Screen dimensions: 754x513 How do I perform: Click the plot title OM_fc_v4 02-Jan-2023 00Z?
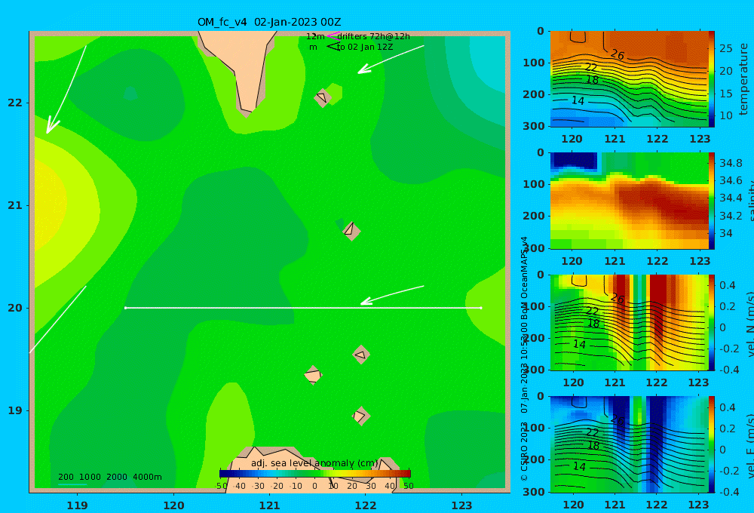[269, 22]
